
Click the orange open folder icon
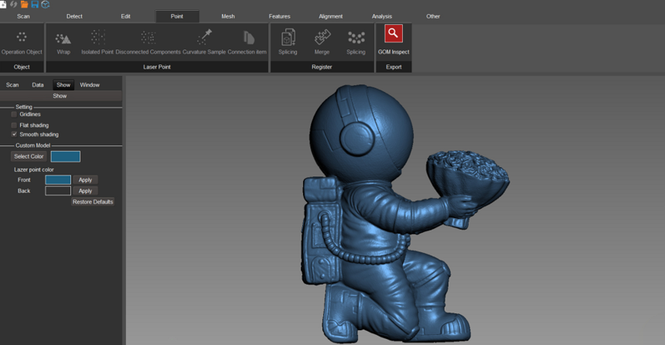[24, 4]
